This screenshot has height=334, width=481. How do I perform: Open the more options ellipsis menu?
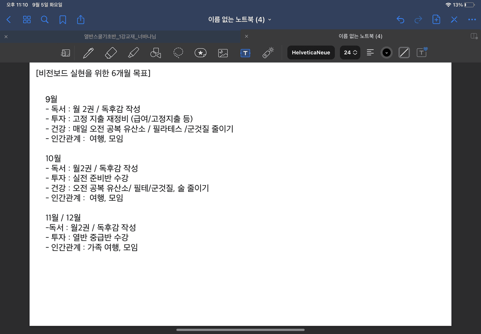pyautogui.click(x=472, y=20)
